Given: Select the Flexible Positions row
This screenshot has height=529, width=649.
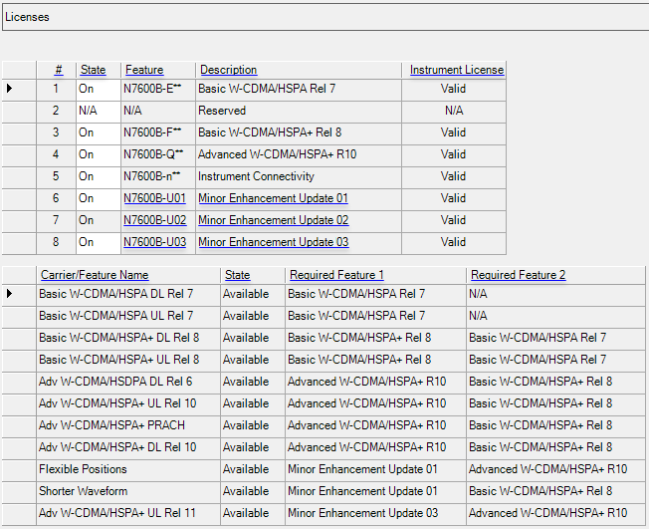Looking at the screenshot, I should pos(324,470).
